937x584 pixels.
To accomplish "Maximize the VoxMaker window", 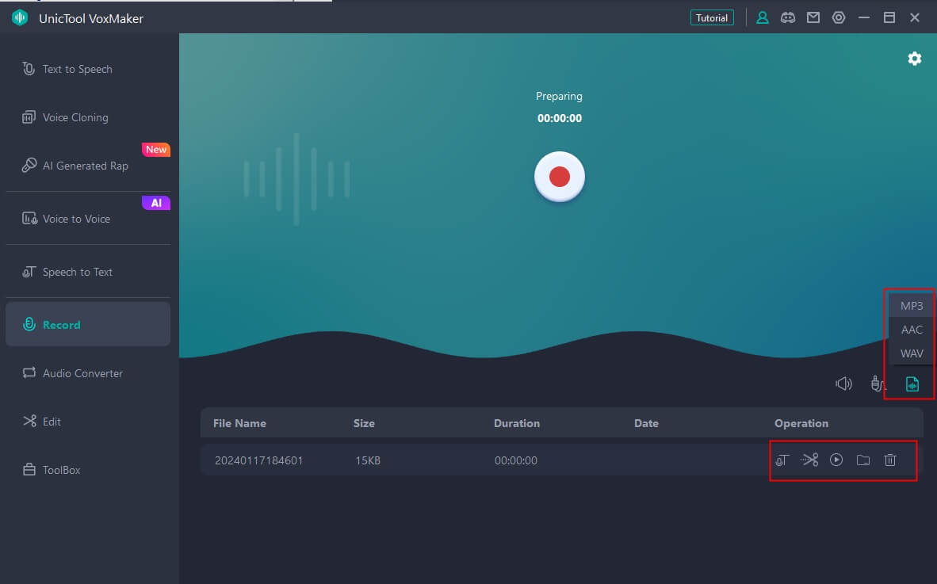I will pyautogui.click(x=889, y=18).
